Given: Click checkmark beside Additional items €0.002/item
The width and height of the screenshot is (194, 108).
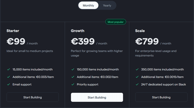Looking at the screenshot, I should point(73,77).
